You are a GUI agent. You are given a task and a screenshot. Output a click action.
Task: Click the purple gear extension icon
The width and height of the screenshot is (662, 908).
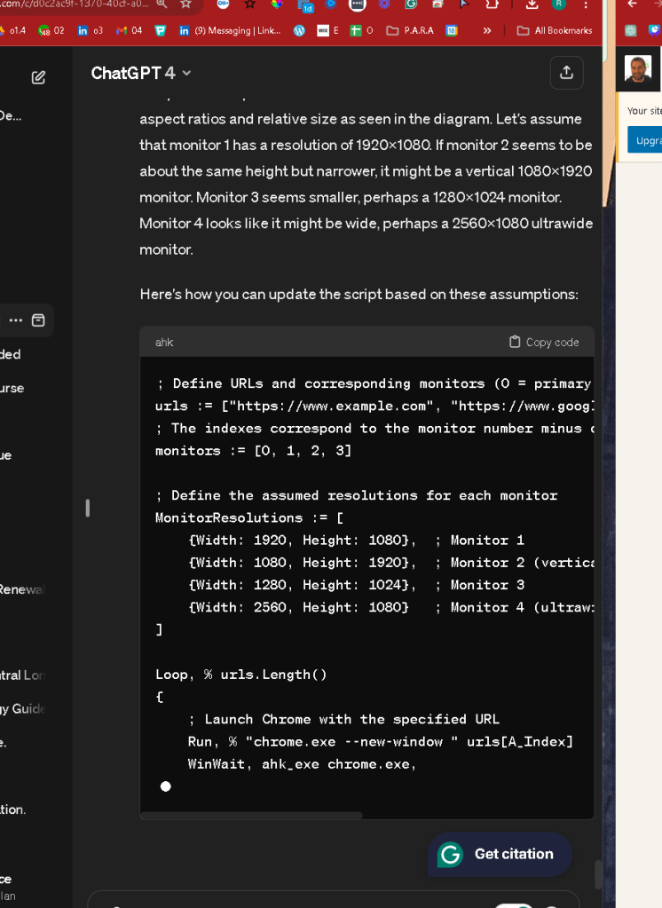click(384, 4)
